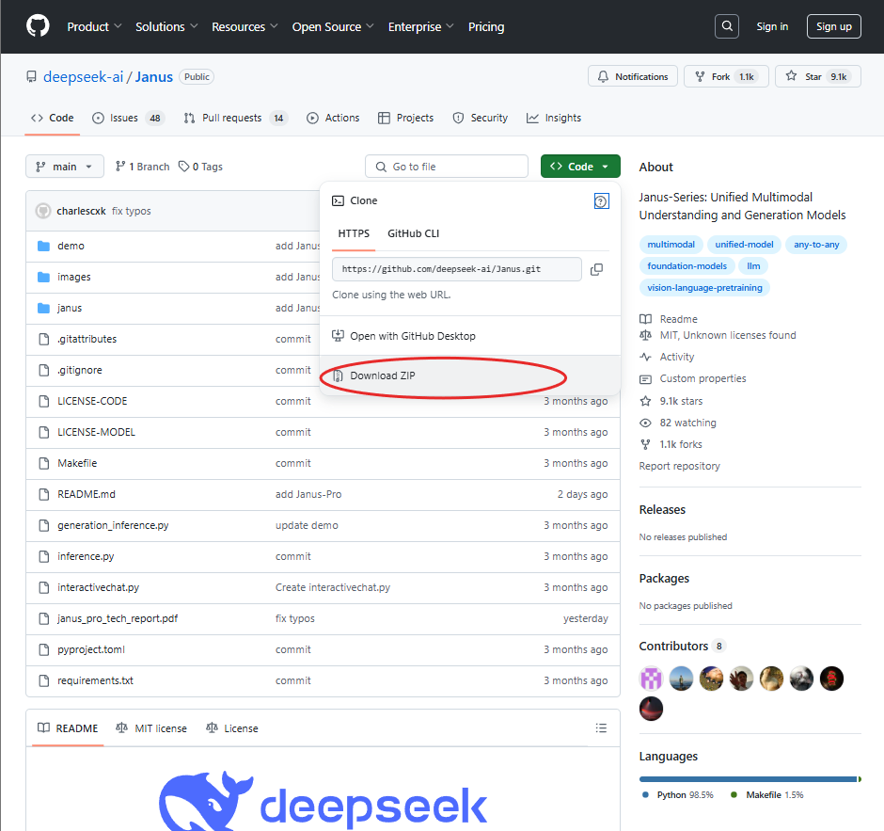Click the vision-language-pretraining topic tag
The image size is (884, 831).
(x=704, y=288)
